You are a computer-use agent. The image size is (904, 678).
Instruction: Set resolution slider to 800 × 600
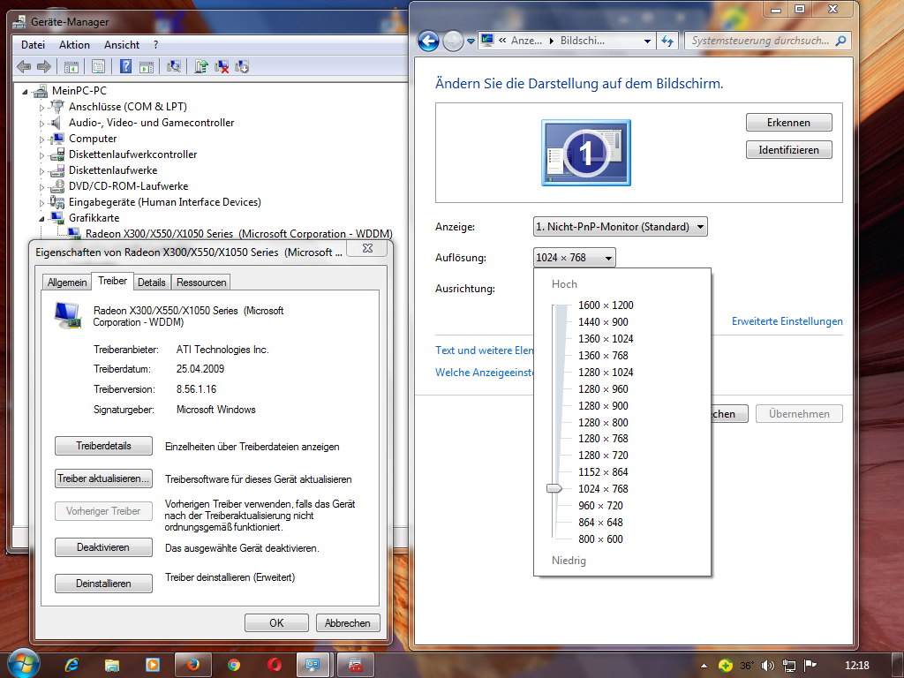coord(600,539)
